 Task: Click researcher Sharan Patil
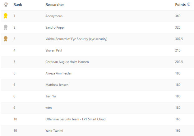pos(53,50)
